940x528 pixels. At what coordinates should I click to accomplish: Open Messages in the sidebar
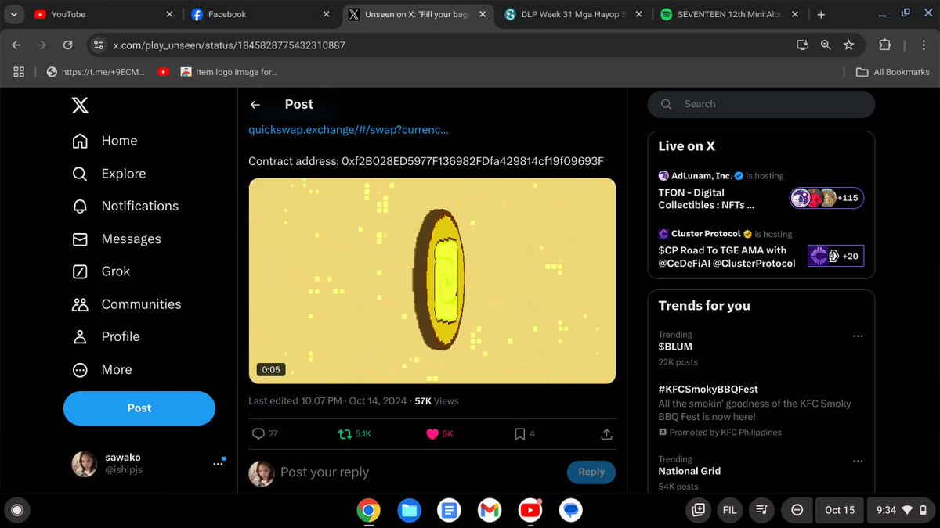pos(116,239)
